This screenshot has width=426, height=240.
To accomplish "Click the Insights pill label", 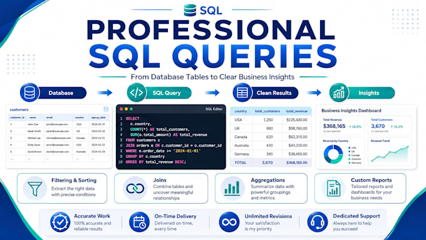I will coord(368,93).
